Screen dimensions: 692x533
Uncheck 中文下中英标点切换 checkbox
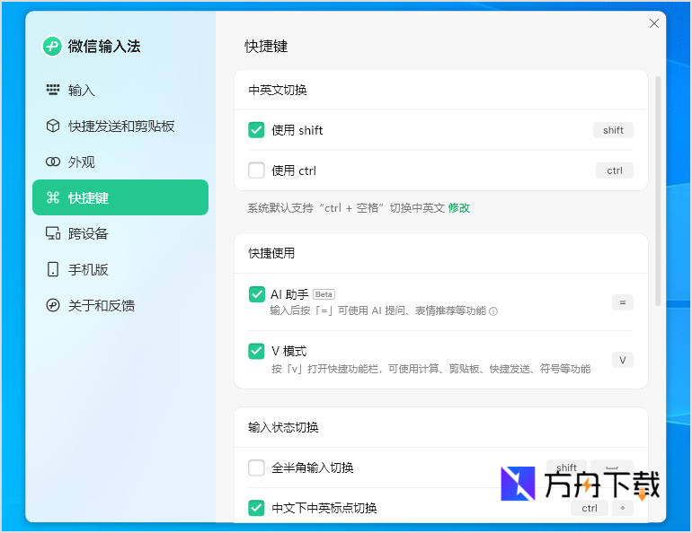pyautogui.click(x=256, y=508)
